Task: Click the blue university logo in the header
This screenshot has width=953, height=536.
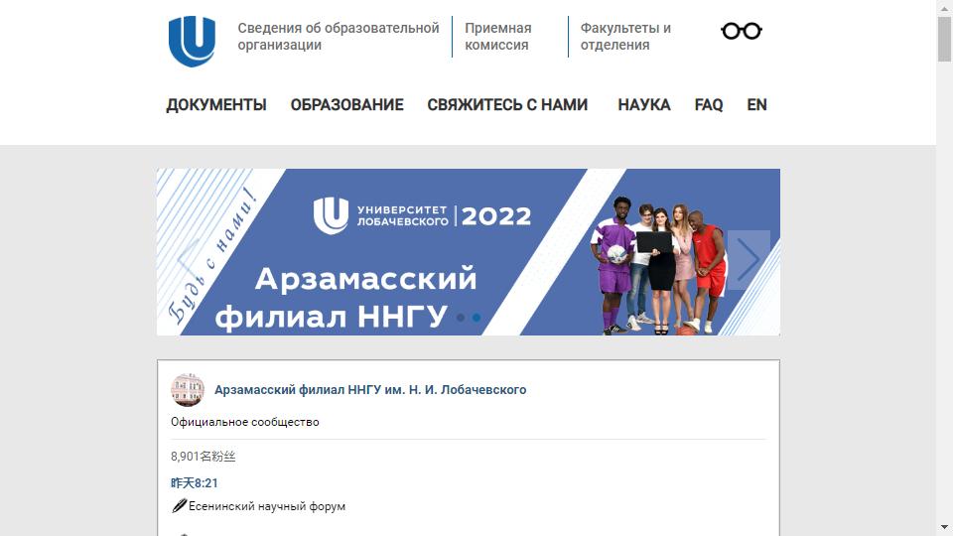Action: 192,42
